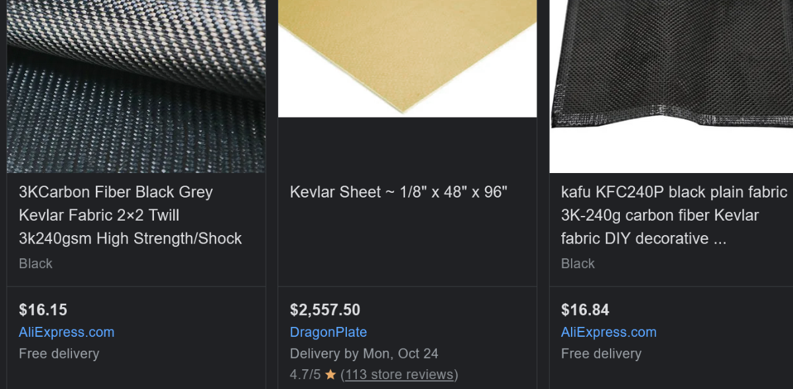
Task: Click the orange star rating icon
Action: point(330,375)
